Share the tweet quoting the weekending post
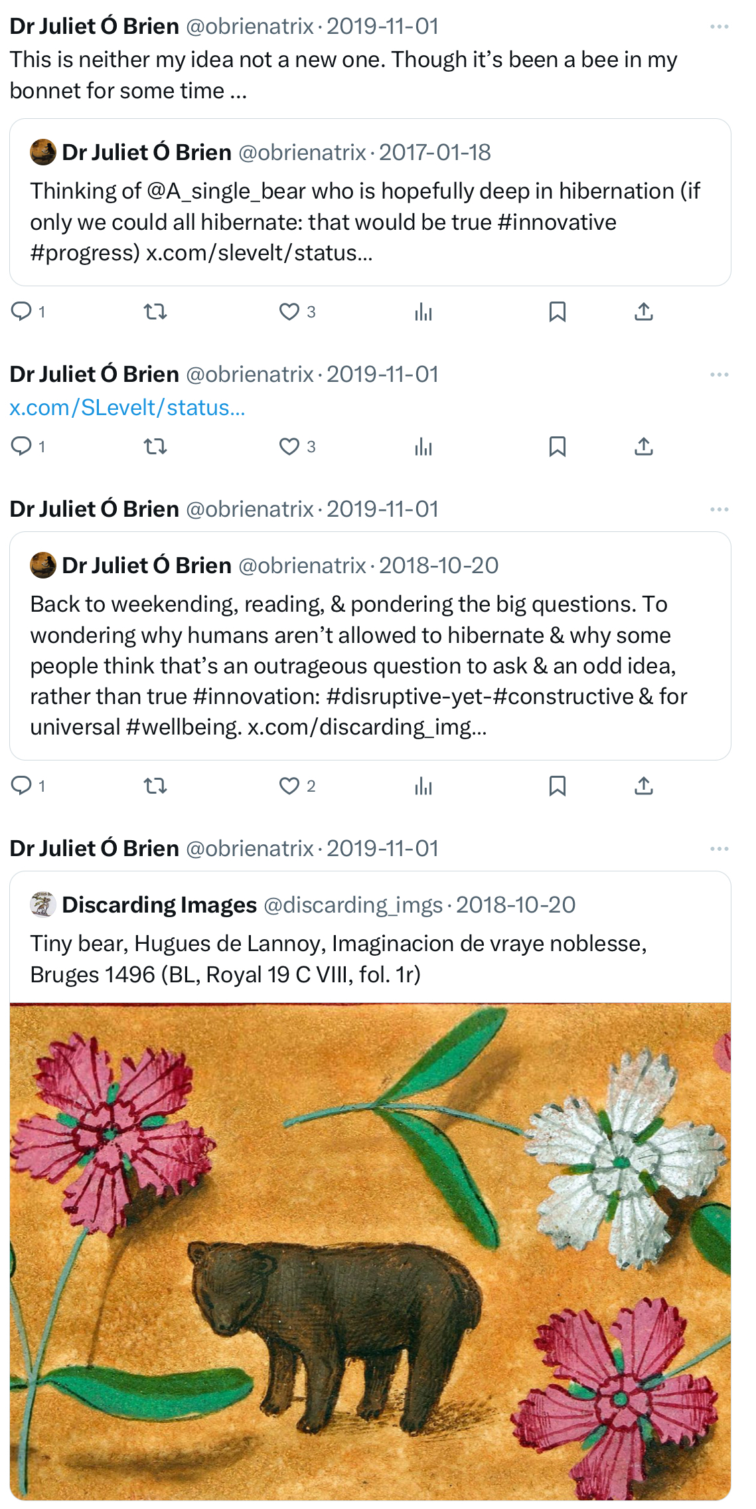The image size is (756, 1509). [x=643, y=786]
